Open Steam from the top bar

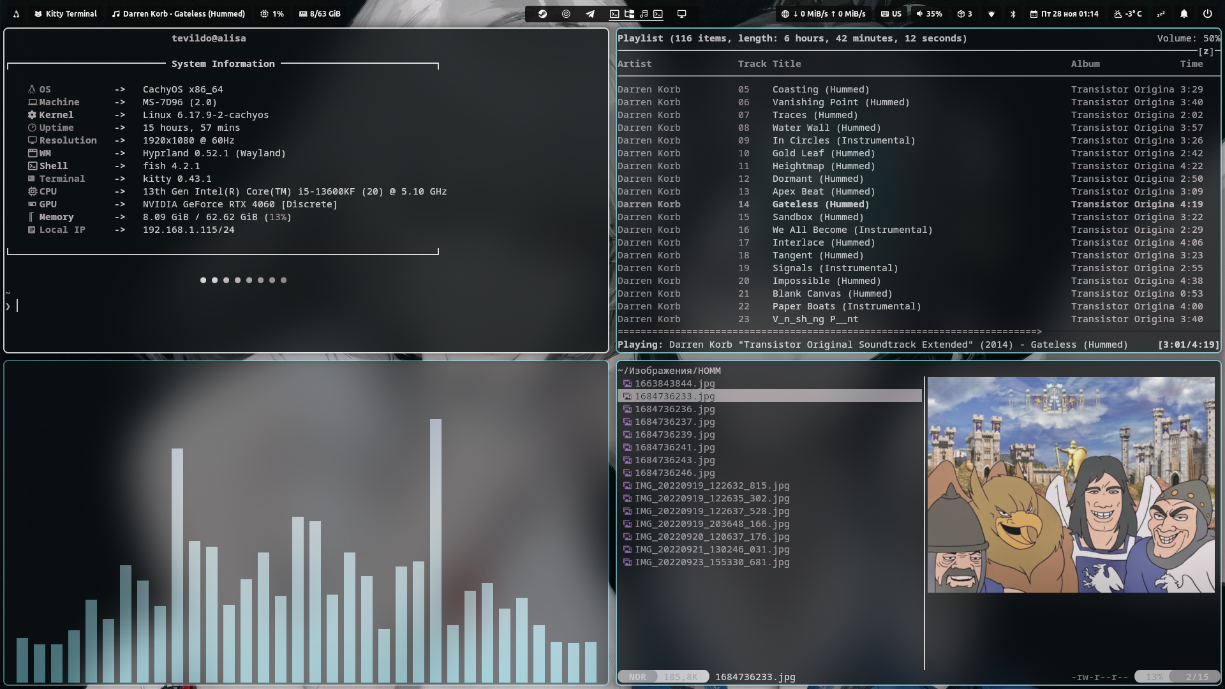coord(542,13)
